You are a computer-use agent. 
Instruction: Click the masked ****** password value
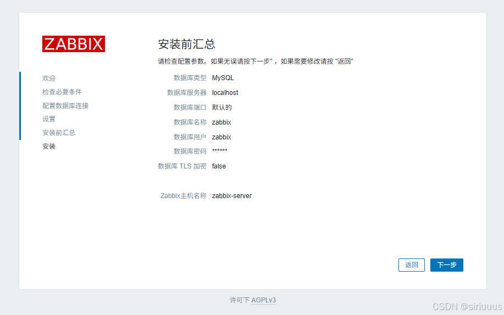[x=219, y=151]
